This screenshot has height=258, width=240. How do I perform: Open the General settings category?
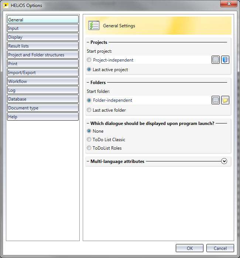coord(43,20)
